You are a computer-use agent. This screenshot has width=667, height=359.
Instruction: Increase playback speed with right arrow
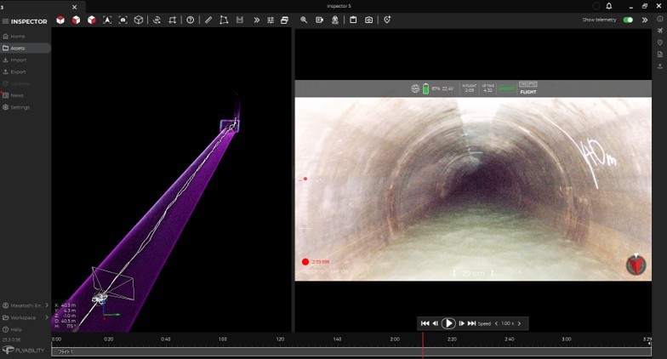519,323
